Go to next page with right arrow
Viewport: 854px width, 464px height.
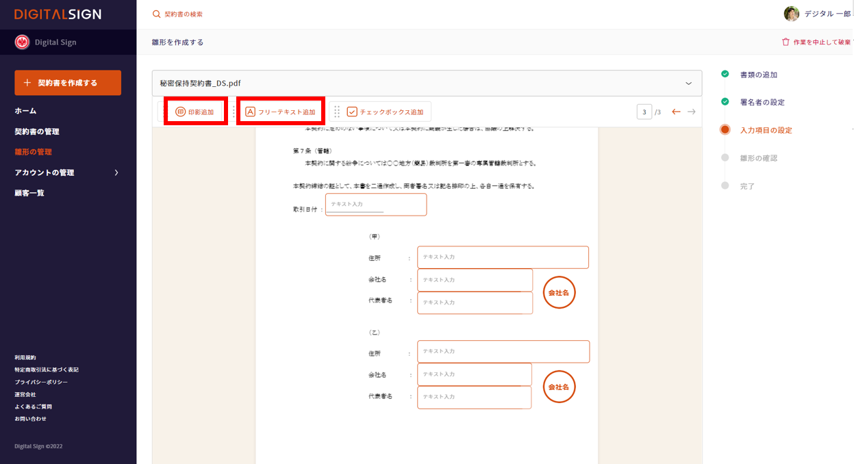click(x=692, y=112)
